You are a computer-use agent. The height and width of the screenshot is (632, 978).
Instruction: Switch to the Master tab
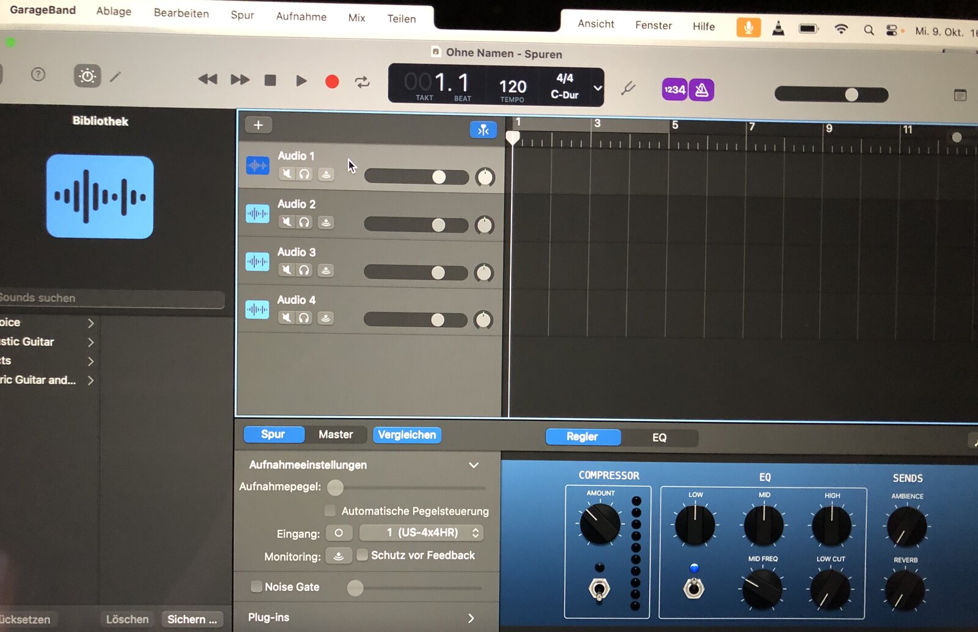[336, 435]
